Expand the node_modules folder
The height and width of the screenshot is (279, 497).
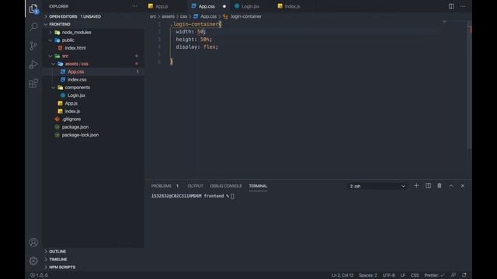pos(76,33)
